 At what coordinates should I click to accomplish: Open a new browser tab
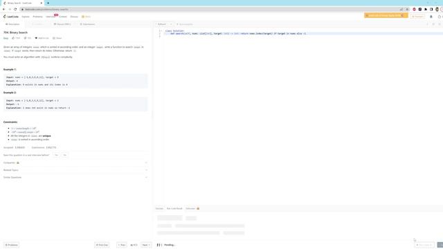point(48,3)
